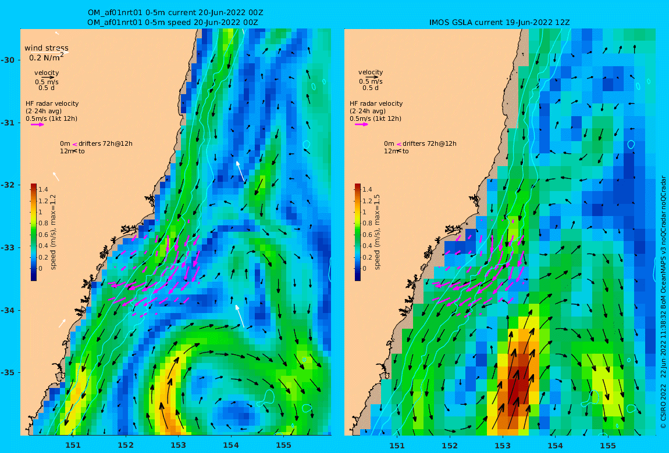
Task: Click the '0.2 N/m2' wind stress value
Action: coord(47,57)
